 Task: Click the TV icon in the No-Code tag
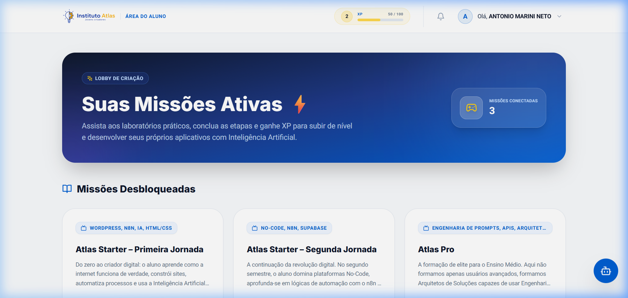click(x=255, y=228)
